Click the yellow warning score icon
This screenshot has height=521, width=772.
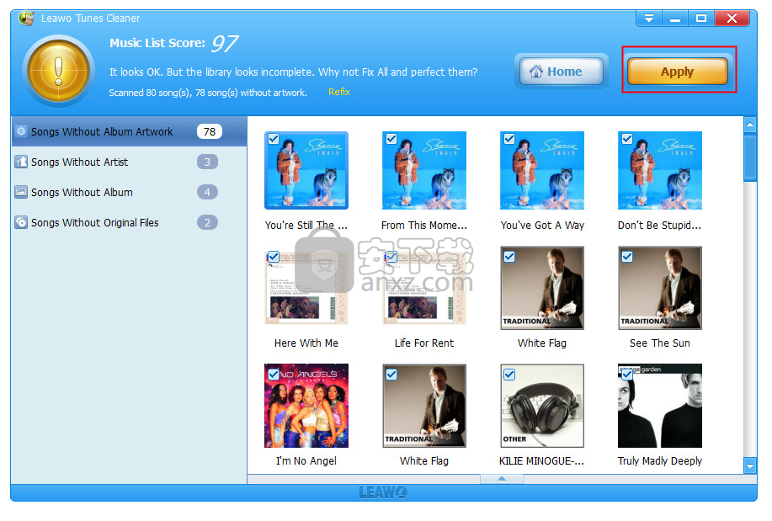pyautogui.click(x=59, y=71)
